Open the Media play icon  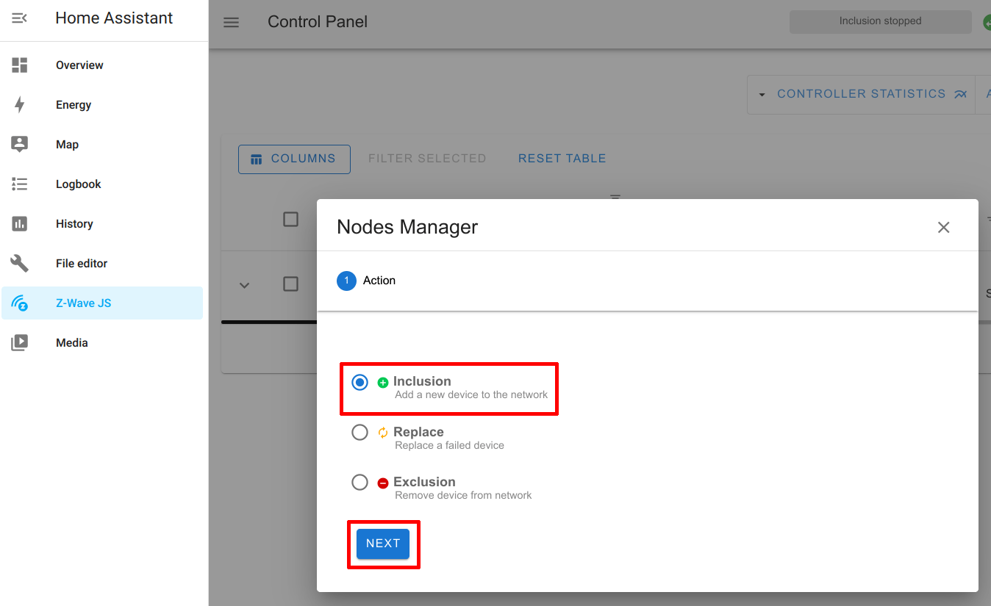pos(20,342)
